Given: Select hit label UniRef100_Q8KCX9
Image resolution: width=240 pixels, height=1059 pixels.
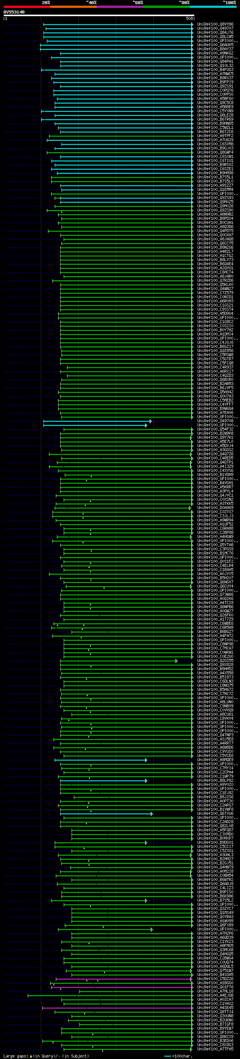Looking at the screenshot, I should tap(215, 1036).
